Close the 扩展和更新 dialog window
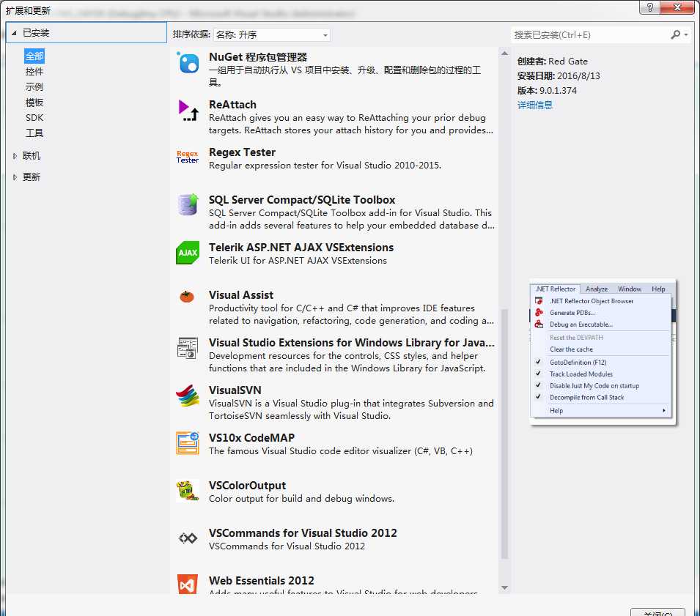This screenshot has width=700, height=616. click(677, 7)
